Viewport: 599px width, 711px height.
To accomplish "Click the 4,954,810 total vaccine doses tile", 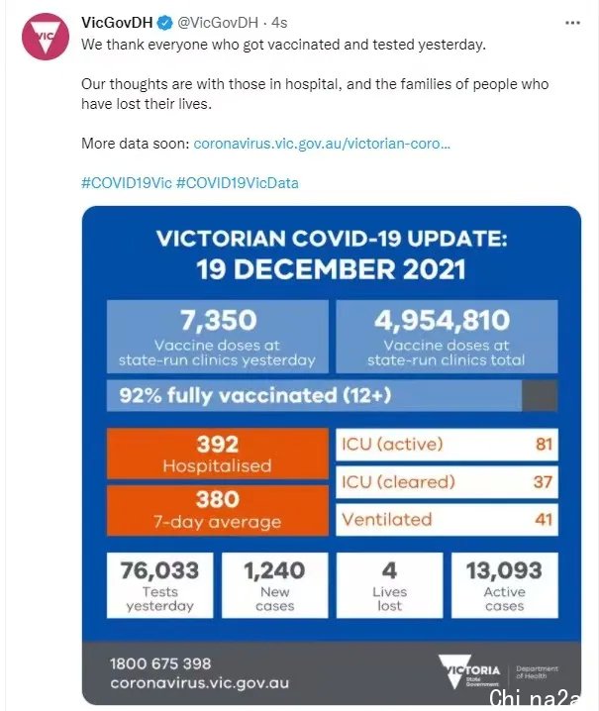I will tap(447, 337).
